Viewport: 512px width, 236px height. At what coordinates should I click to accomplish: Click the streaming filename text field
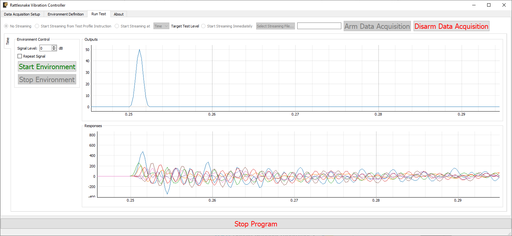click(319, 25)
